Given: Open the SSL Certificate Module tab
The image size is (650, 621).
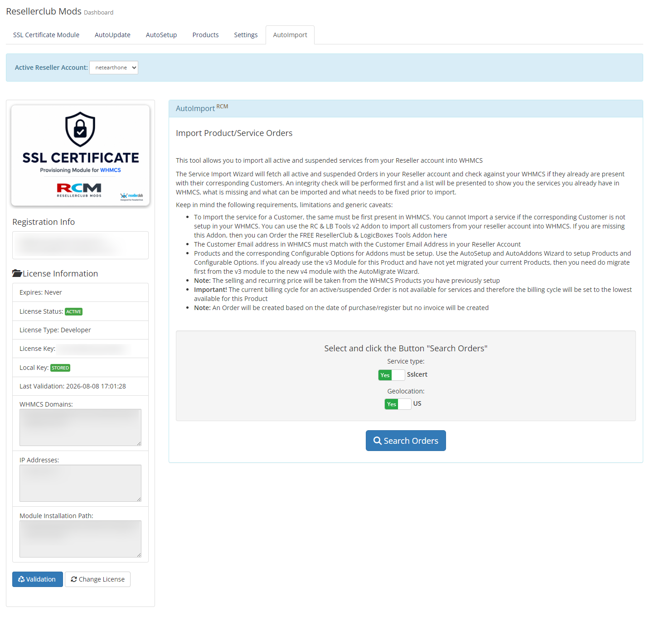Looking at the screenshot, I should (46, 35).
